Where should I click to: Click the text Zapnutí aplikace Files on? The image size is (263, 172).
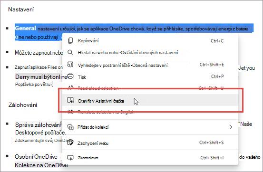(x=39, y=67)
